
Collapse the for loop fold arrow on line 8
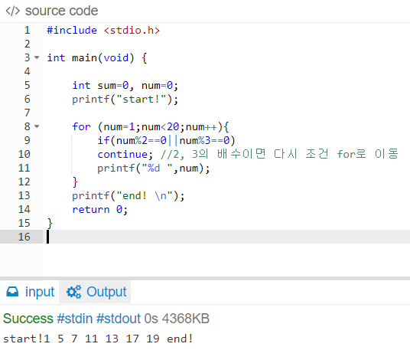click(x=37, y=126)
